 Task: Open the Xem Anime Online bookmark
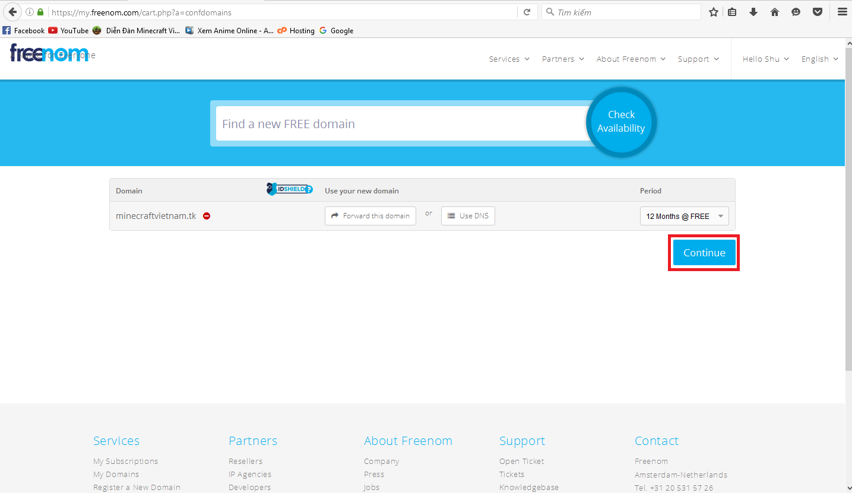pos(230,30)
